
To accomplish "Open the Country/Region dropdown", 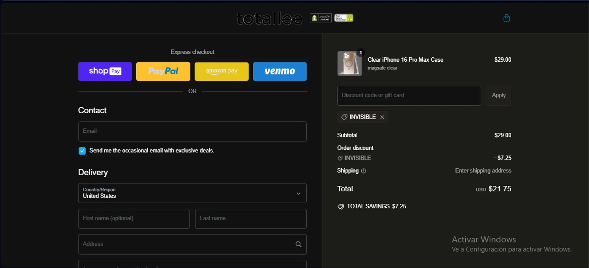I will [192, 193].
